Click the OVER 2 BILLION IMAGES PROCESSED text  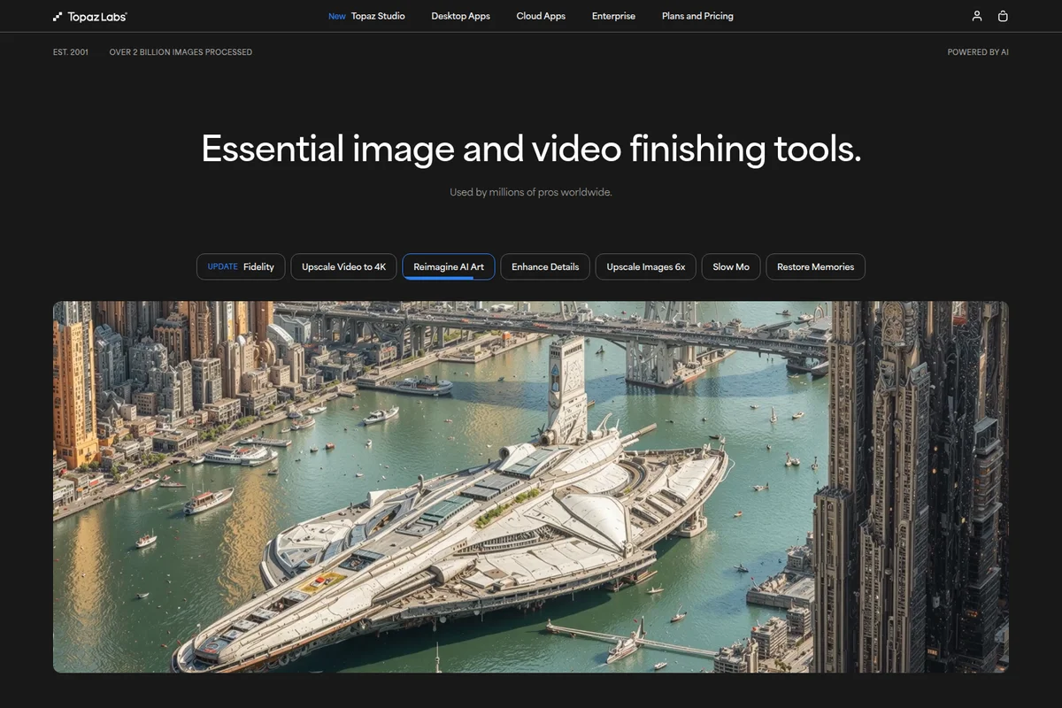tap(181, 51)
